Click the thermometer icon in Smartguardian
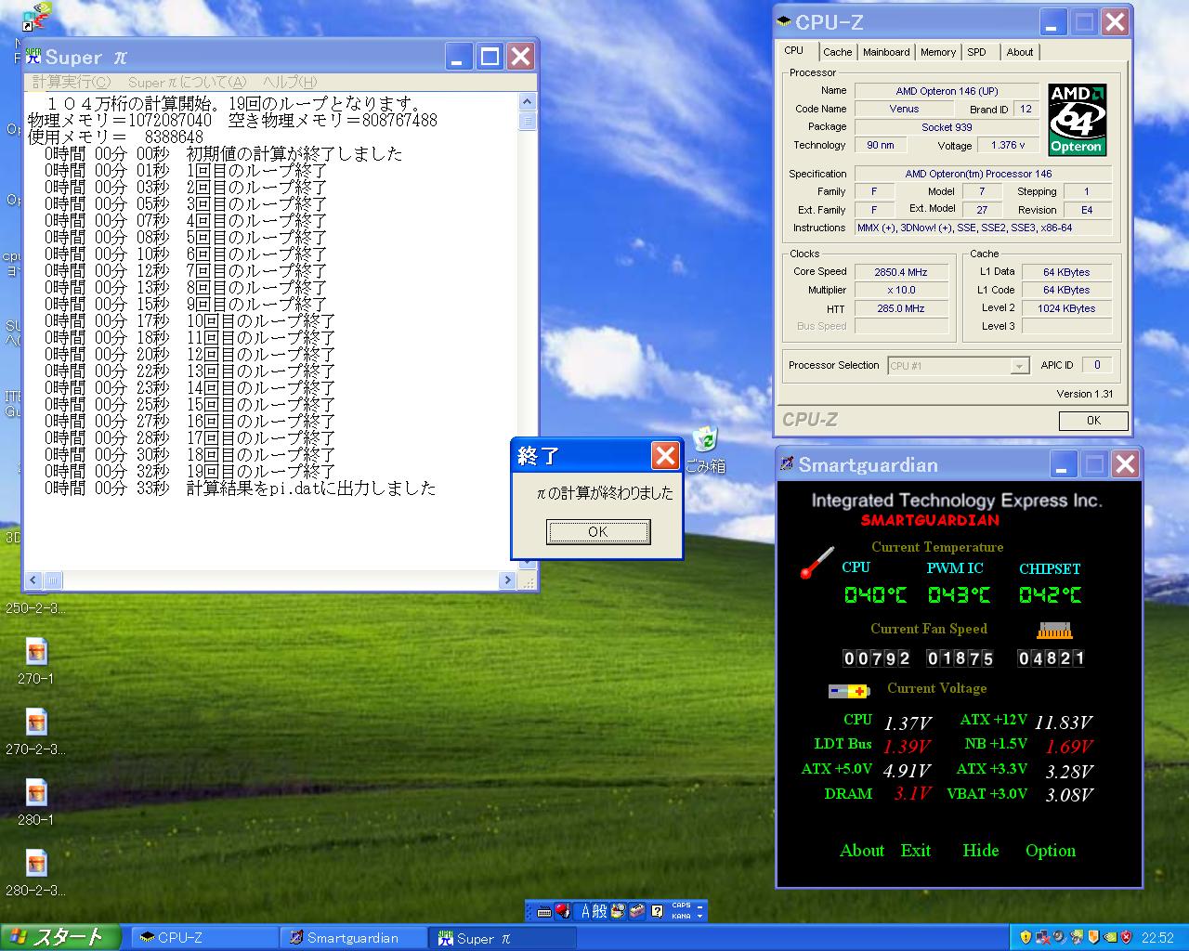 817,563
